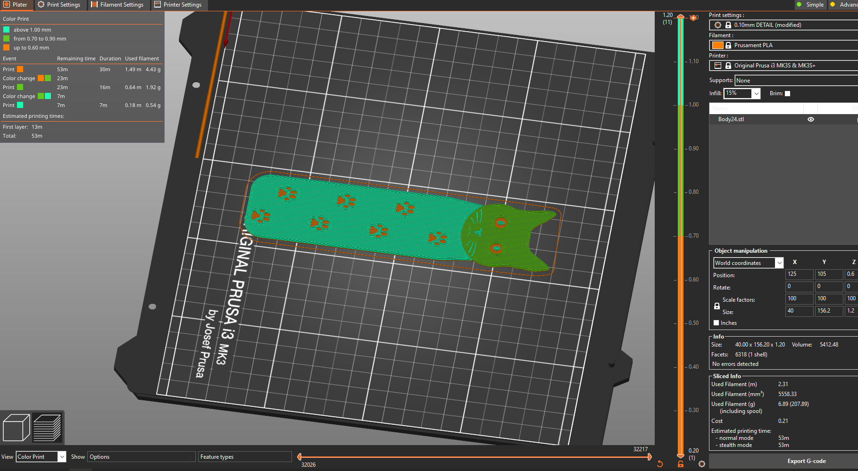The width and height of the screenshot is (858, 471).
Task: Click the orange filament color swatch
Action: [717, 45]
